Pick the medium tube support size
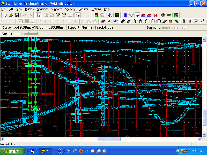 coord(146,21)
